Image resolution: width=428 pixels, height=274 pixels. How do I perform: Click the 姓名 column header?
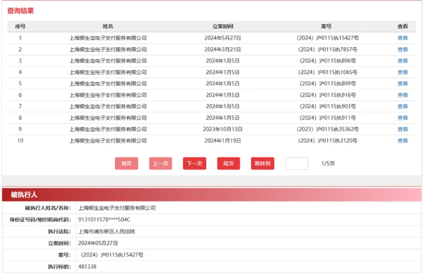pos(108,27)
